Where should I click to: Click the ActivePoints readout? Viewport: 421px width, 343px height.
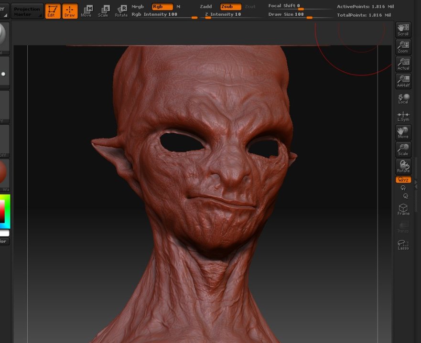tap(365, 6)
